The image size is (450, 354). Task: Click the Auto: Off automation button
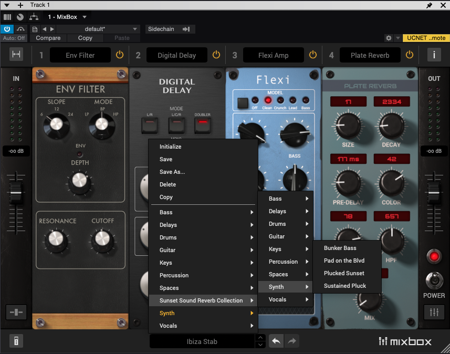[x=14, y=38]
